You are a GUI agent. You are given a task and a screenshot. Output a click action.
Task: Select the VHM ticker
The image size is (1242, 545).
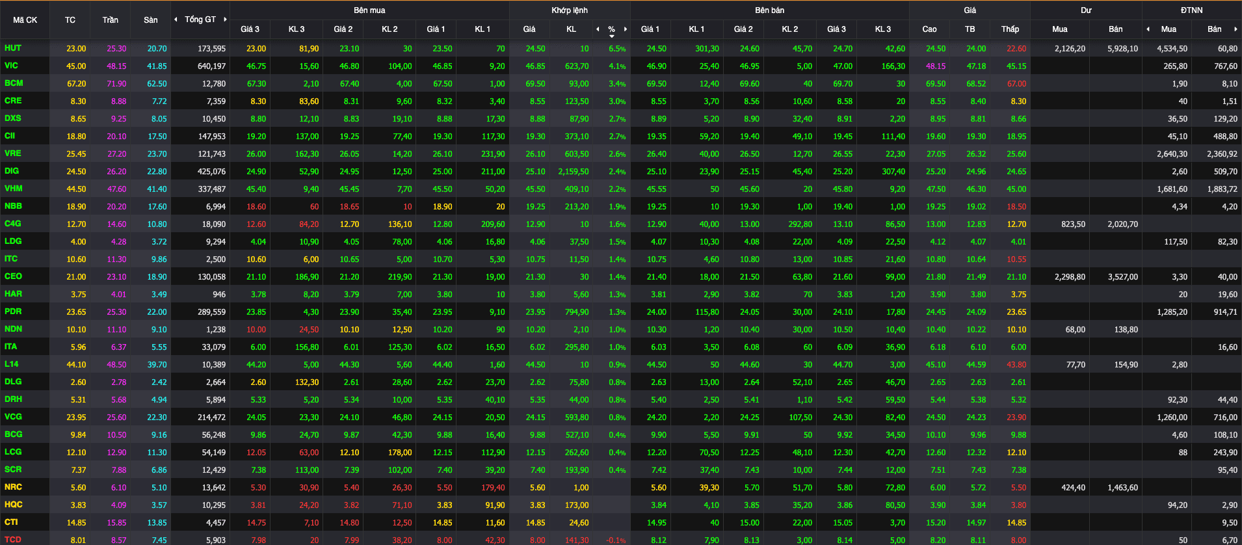tap(13, 189)
